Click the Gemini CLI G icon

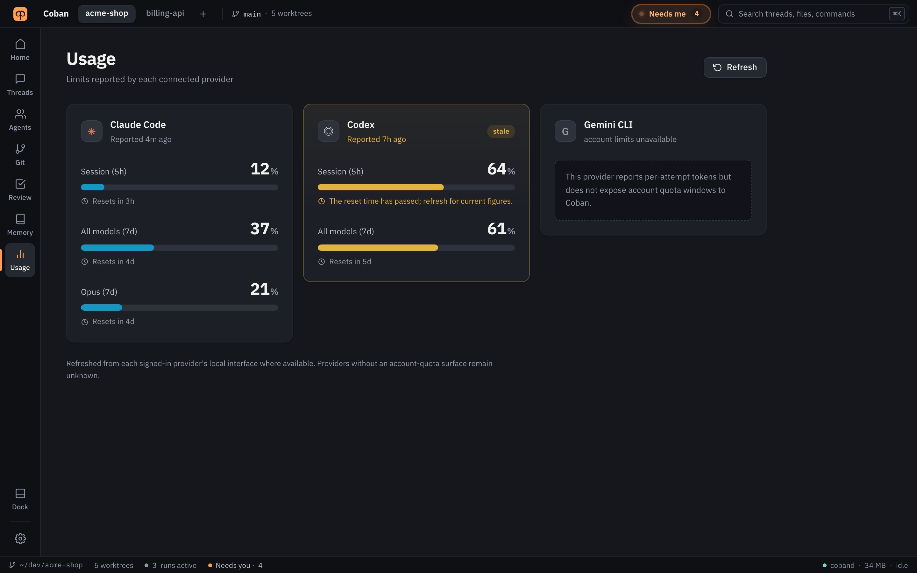click(x=565, y=131)
